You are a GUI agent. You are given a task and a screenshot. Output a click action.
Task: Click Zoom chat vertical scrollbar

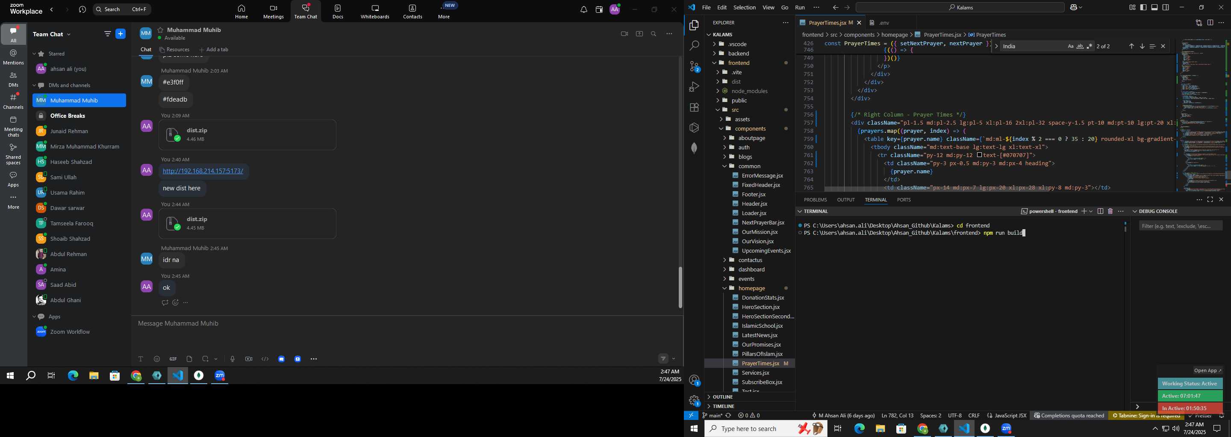coord(680,287)
